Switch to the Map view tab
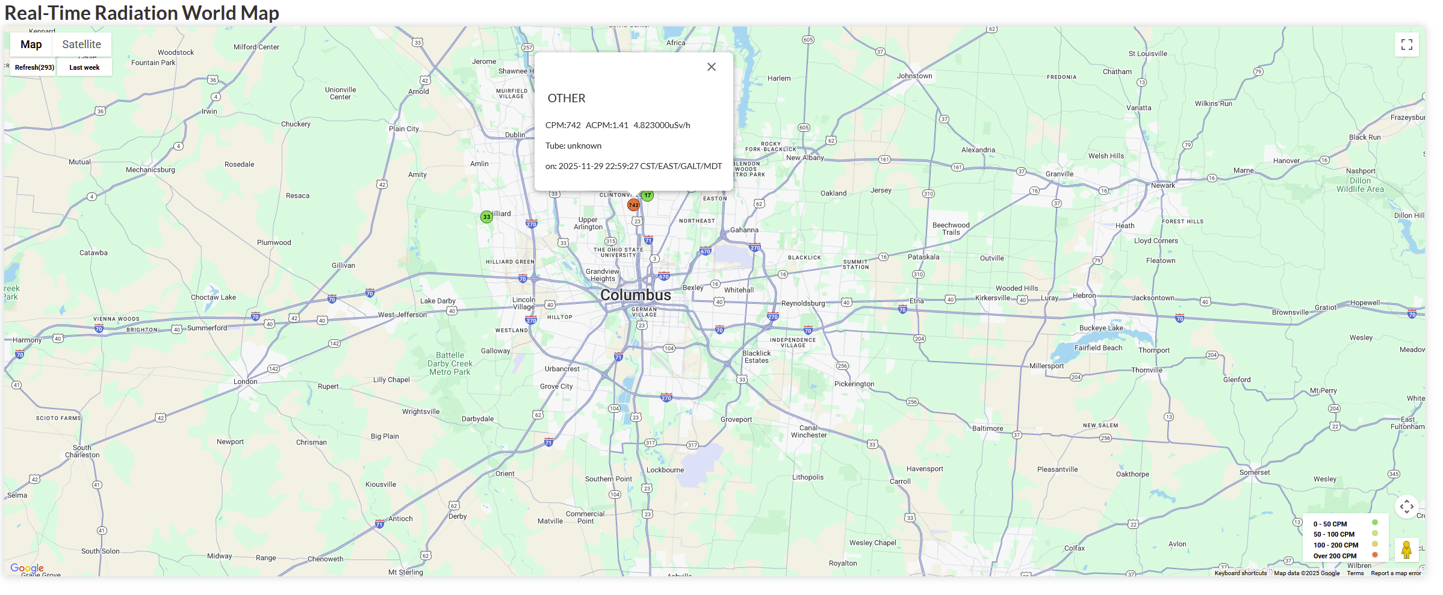 [x=31, y=45]
